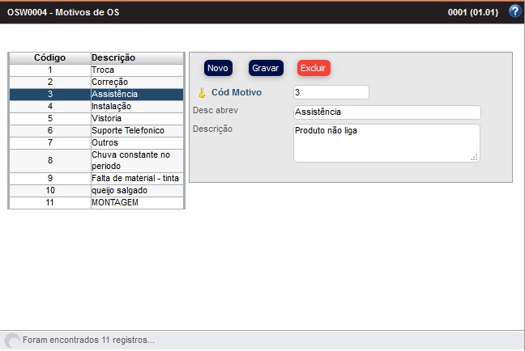Open the help question mark icon
Viewport: 525px width, 351px height.
tap(514, 11)
